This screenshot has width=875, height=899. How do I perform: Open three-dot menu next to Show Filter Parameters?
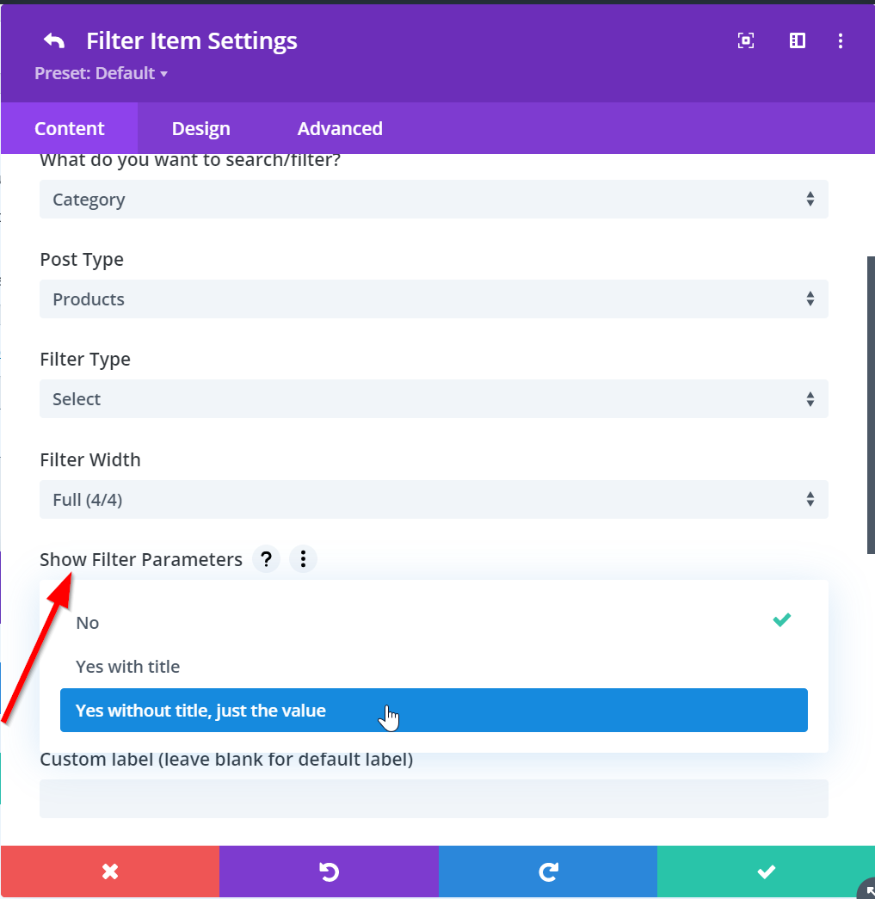click(303, 559)
